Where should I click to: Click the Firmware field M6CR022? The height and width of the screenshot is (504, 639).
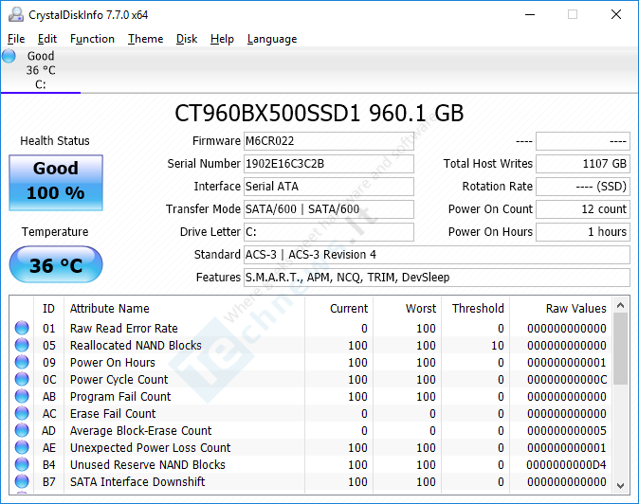pos(329,141)
